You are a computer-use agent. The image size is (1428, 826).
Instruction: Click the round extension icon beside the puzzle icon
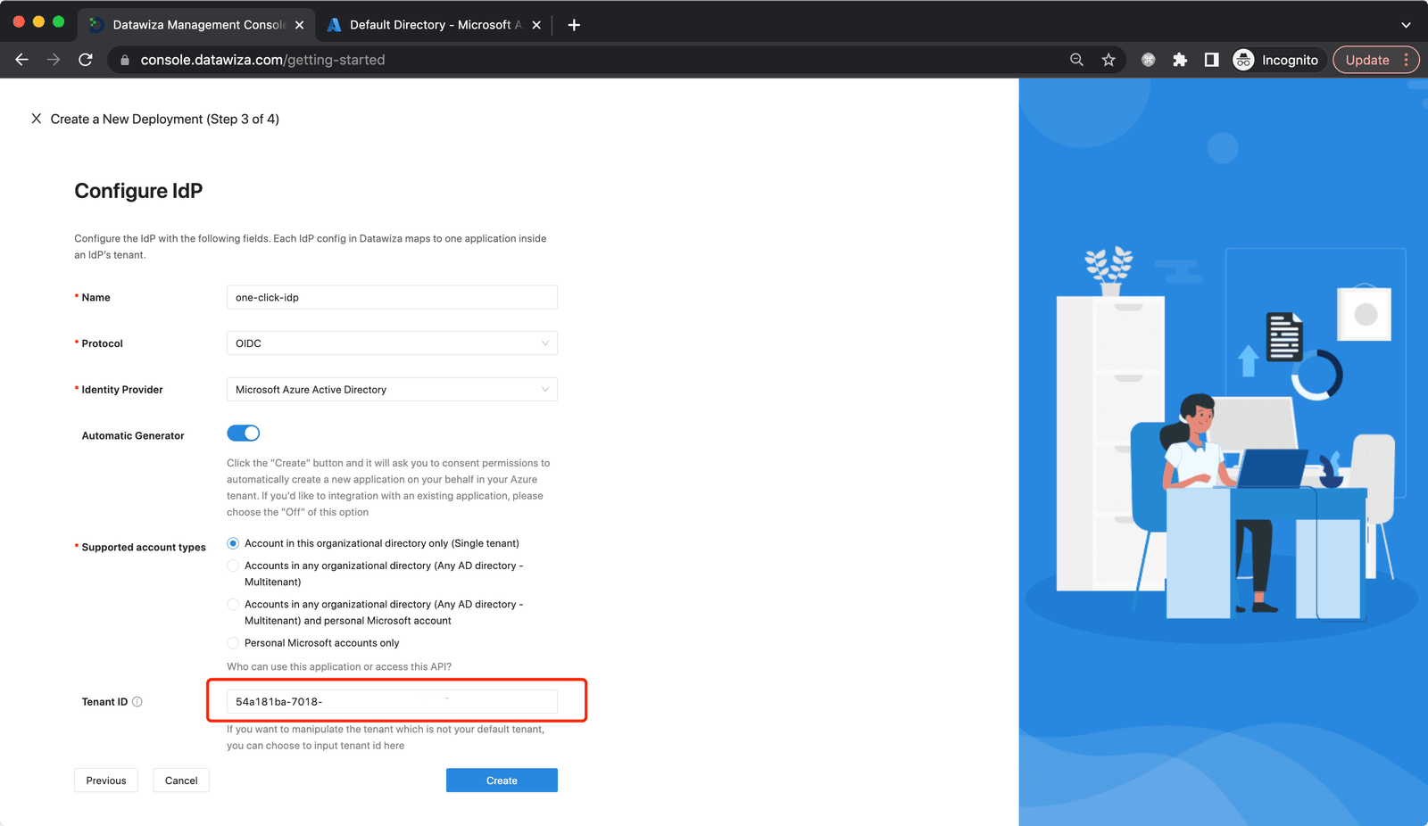[x=1149, y=60]
